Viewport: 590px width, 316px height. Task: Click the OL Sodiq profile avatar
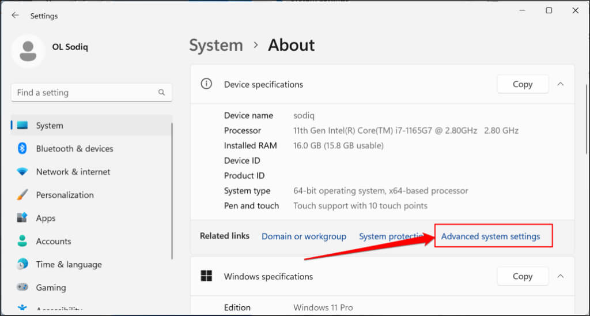point(28,51)
